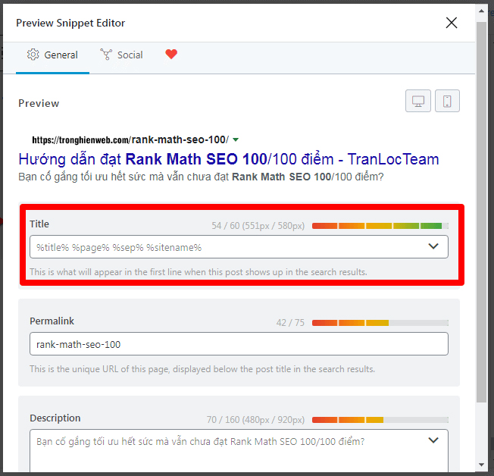
Task: Click the gear icon on General tab
Action: [x=33, y=55]
